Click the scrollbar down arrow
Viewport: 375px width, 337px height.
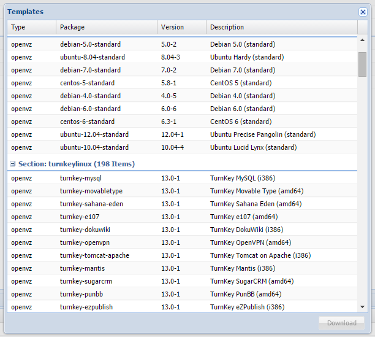[362, 307]
